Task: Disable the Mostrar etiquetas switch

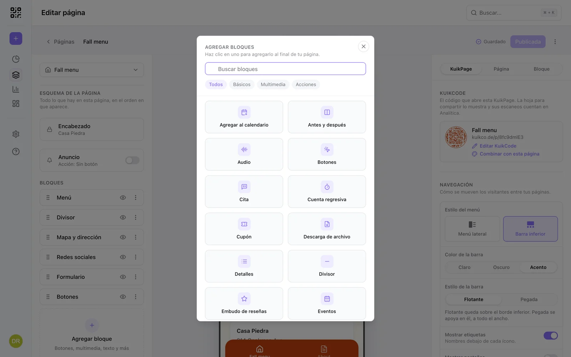Action: tap(551, 336)
